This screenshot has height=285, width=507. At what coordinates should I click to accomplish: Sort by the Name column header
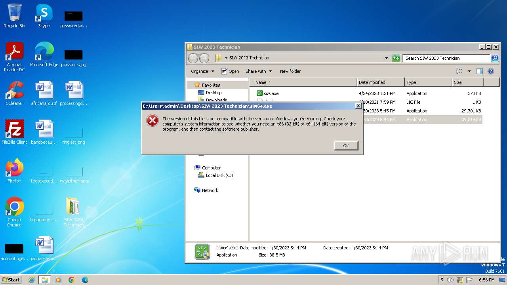[x=303, y=82]
